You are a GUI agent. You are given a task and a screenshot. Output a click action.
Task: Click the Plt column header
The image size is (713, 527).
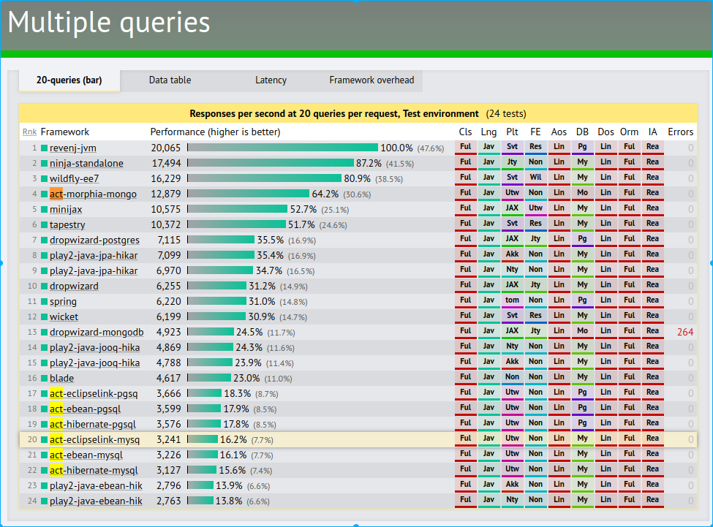click(512, 132)
